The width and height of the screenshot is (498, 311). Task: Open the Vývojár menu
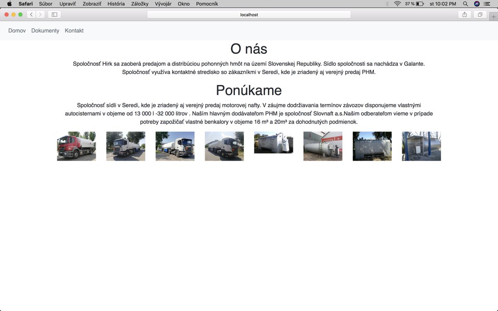[163, 4]
